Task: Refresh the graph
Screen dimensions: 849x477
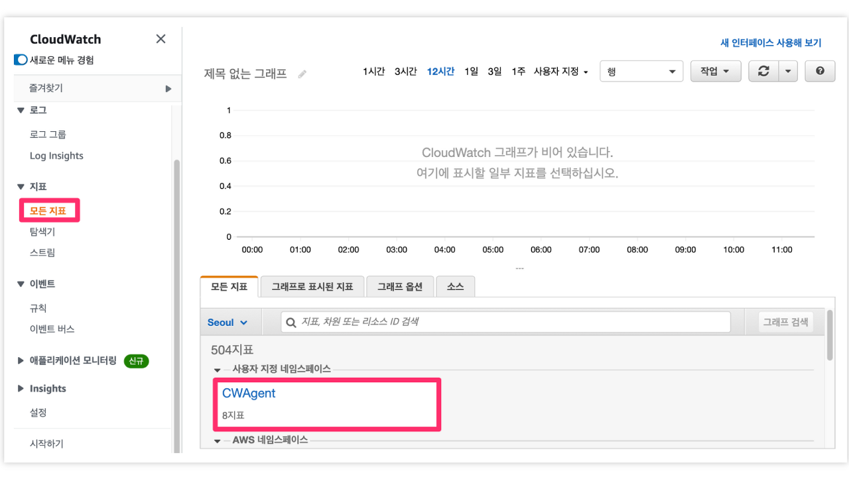Action: (763, 72)
